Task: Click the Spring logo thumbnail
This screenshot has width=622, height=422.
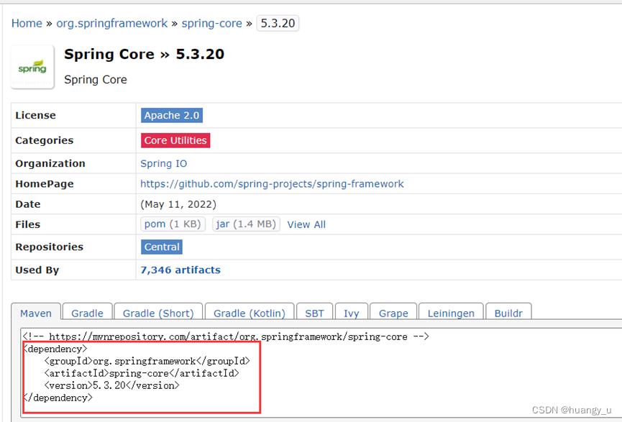Action: [32, 67]
